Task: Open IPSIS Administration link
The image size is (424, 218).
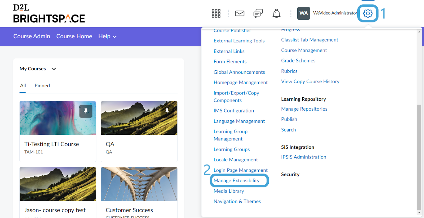Action: pos(304,157)
